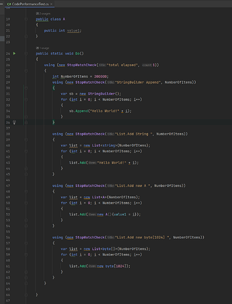Click the 'count:' inlay hint on line 26
Image resolution: width=232 pixels, height=304 pixels.
coord(147,65)
